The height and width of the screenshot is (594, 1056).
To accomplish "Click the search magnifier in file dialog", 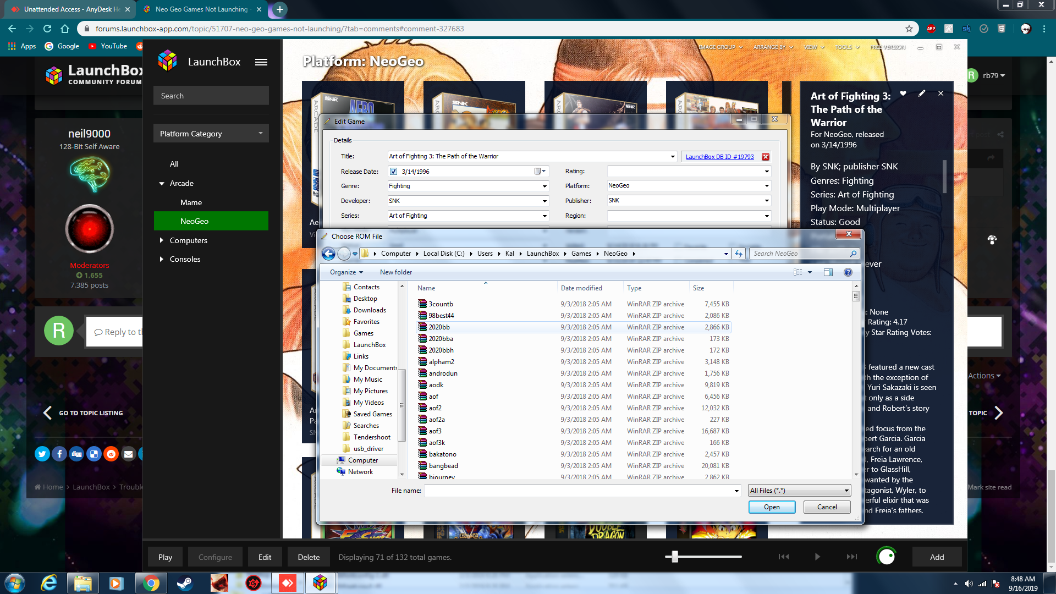I will 853,254.
